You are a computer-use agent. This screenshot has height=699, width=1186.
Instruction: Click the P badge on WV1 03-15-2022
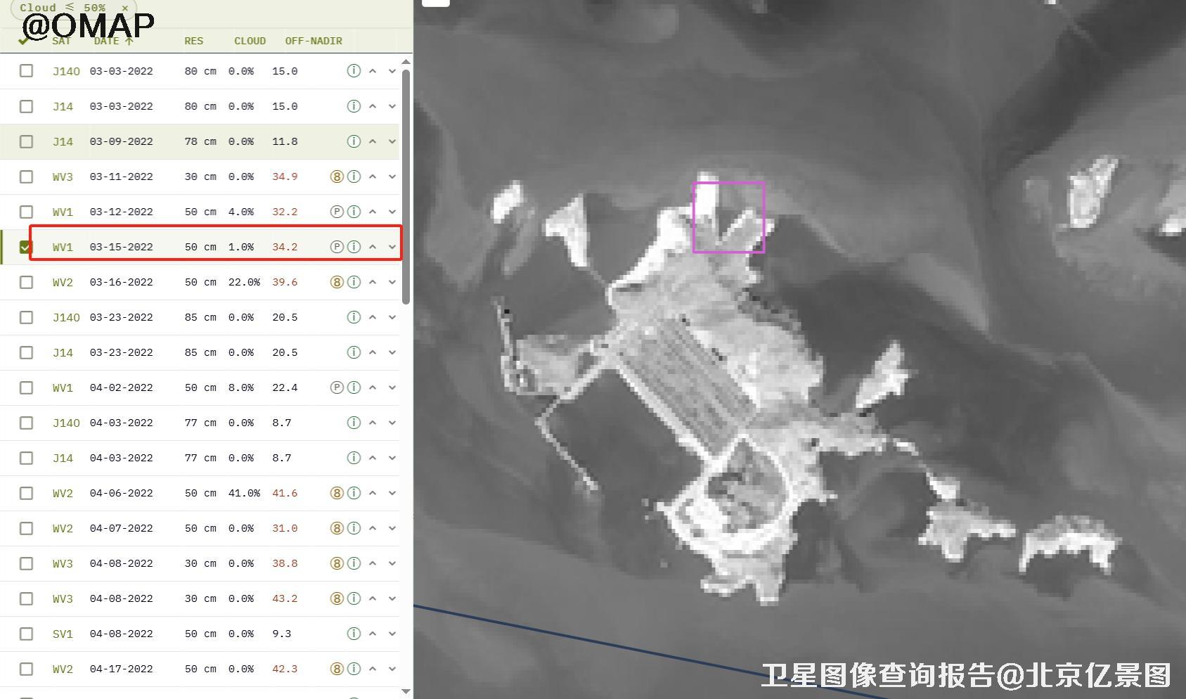coord(337,247)
